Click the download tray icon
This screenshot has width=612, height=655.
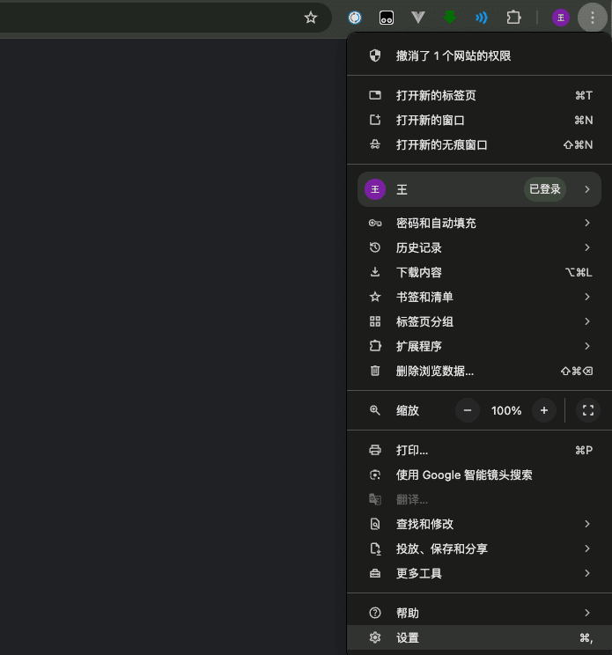375,272
